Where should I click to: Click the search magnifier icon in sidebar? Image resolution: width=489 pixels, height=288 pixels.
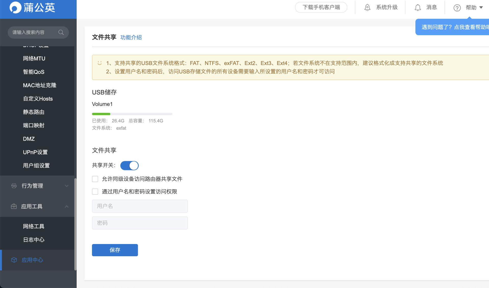click(61, 32)
